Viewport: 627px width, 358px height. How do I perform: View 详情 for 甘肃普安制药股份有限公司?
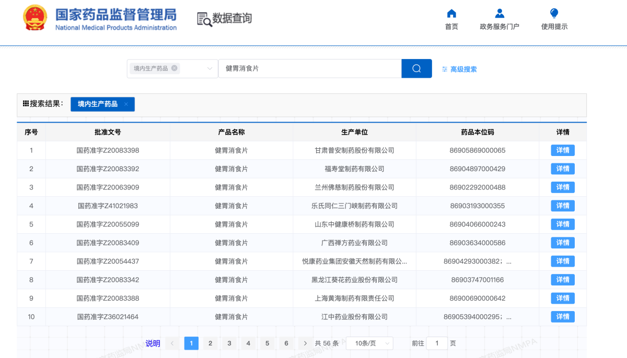pyautogui.click(x=563, y=150)
